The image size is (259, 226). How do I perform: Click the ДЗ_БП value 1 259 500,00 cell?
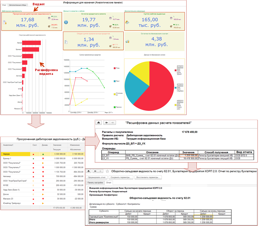click(x=188, y=156)
